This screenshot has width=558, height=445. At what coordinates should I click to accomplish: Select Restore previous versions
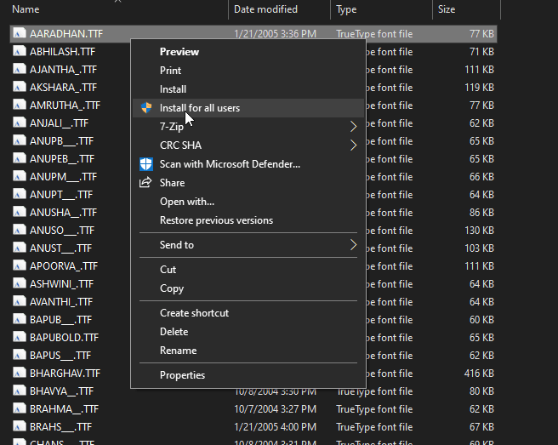pyautogui.click(x=216, y=220)
